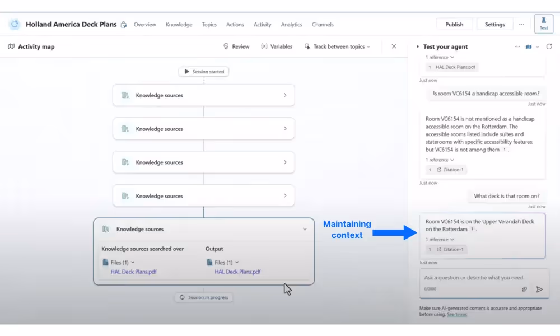Click the Holland America agent logo icon
Image resolution: width=560 pixels, height=336 pixels.
15,24
